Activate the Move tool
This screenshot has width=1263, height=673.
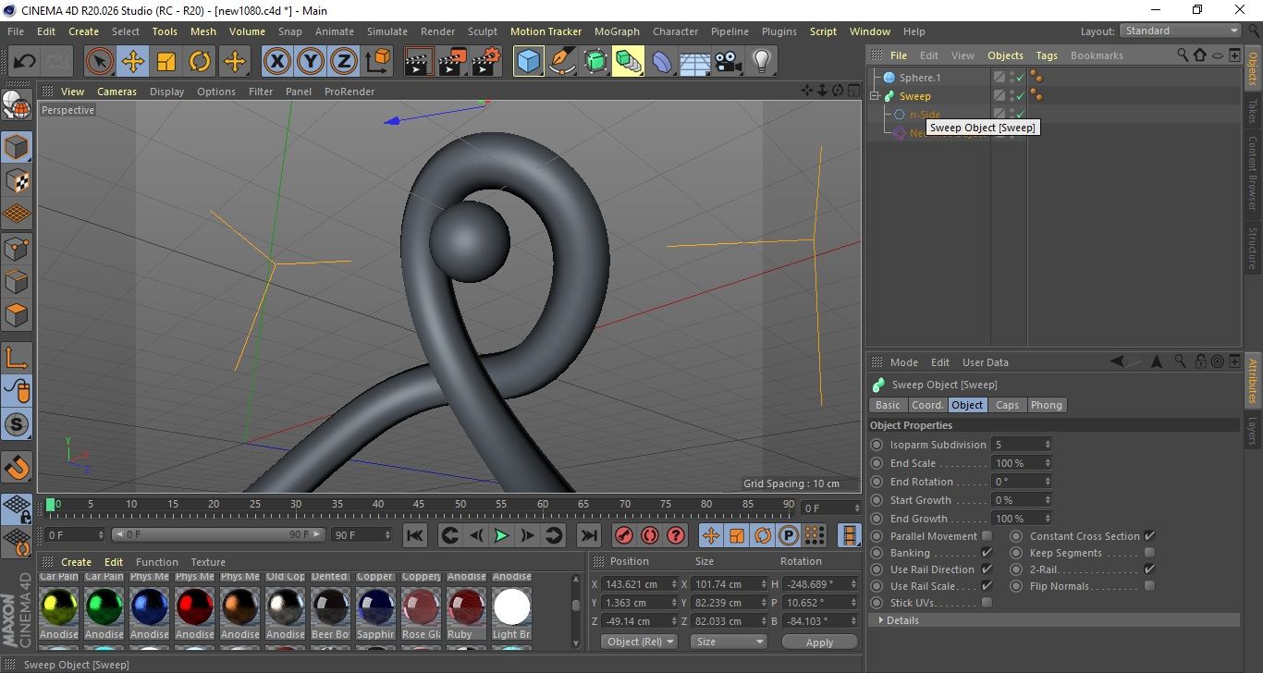pos(133,62)
